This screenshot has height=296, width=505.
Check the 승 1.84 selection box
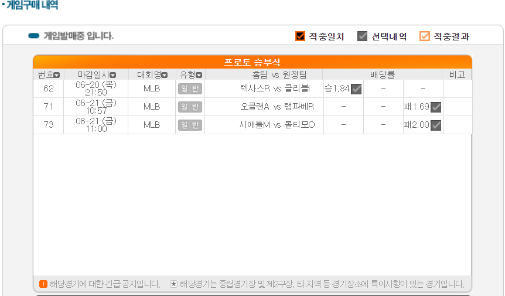pyautogui.click(x=356, y=89)
